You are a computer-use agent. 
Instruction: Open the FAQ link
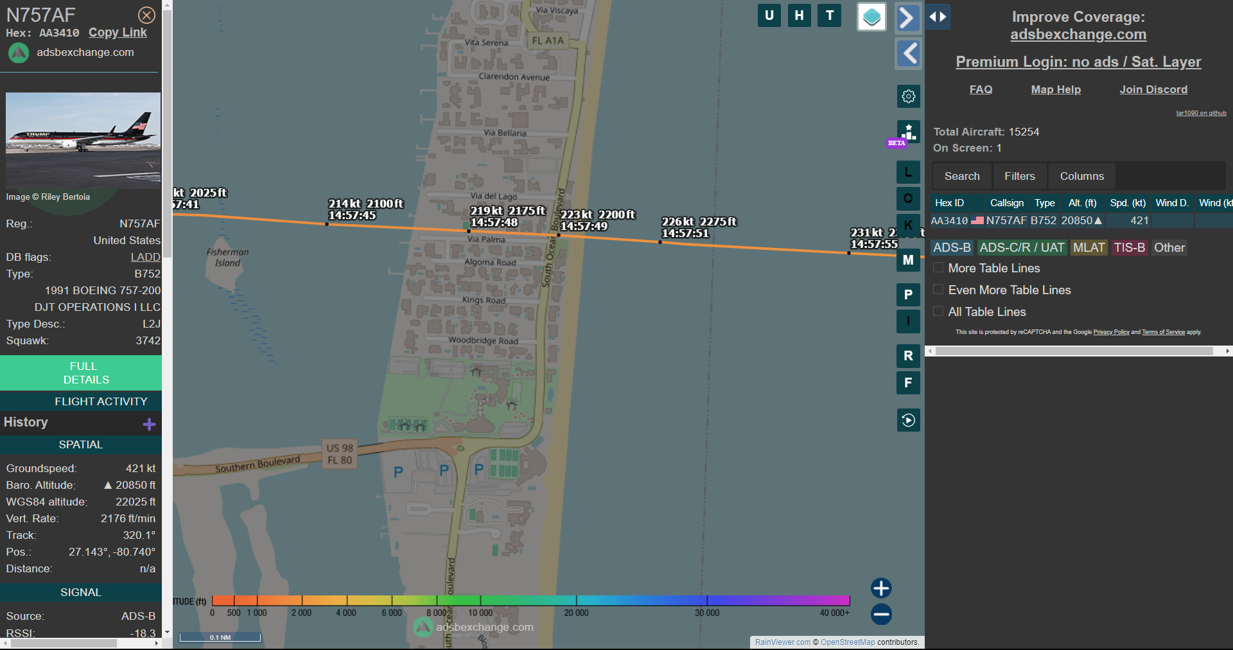click(x=981, y=89)
